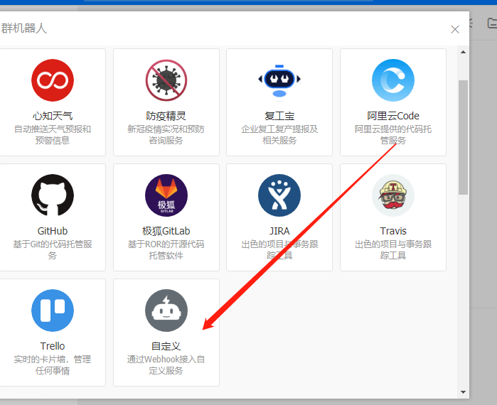Click folder icon in background window
The width and height of the screenshot is (497, 405).
[x=491, y=23]
